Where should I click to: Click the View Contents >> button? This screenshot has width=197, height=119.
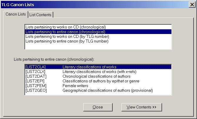142,107
